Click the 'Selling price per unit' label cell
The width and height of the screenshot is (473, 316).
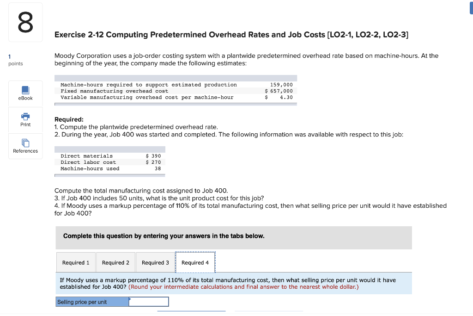[x=92, y=302]
